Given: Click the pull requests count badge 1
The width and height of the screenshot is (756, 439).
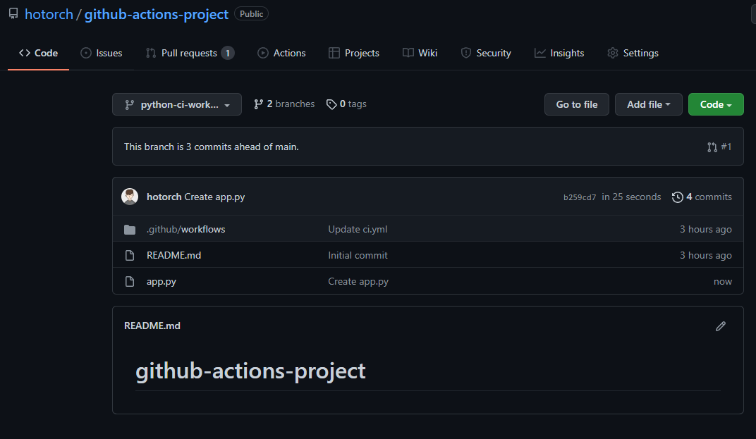Looking at the screenshot, I should tap(228, 53).
